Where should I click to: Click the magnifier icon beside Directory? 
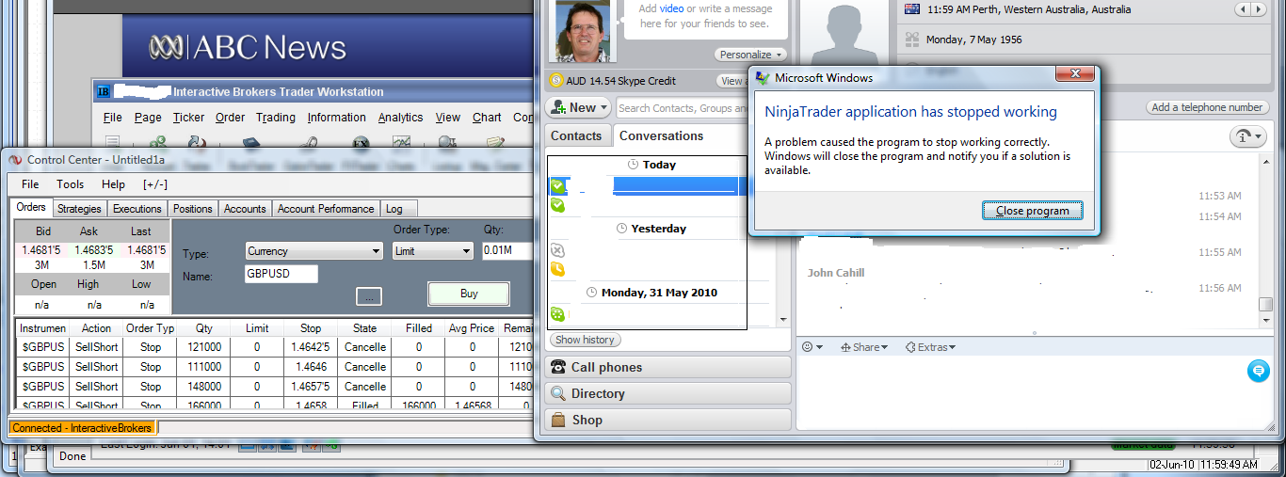pyautogui.click(x=558, y=393)
